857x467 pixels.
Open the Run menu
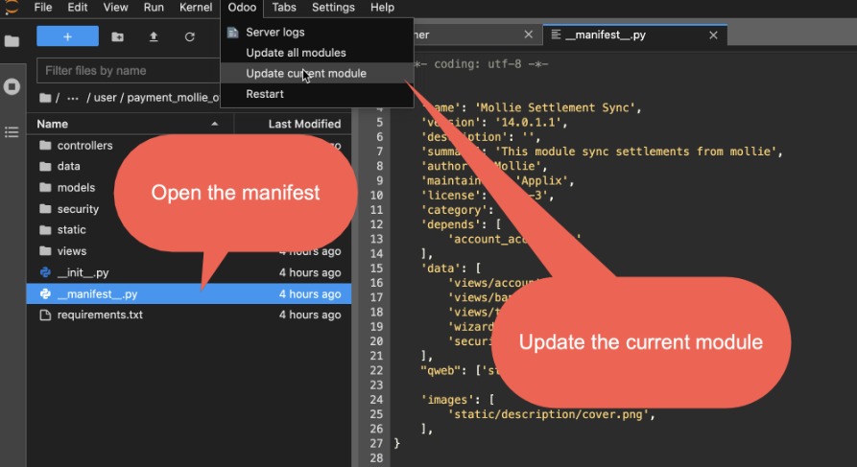pyautogui.click(x=154, y=7)
